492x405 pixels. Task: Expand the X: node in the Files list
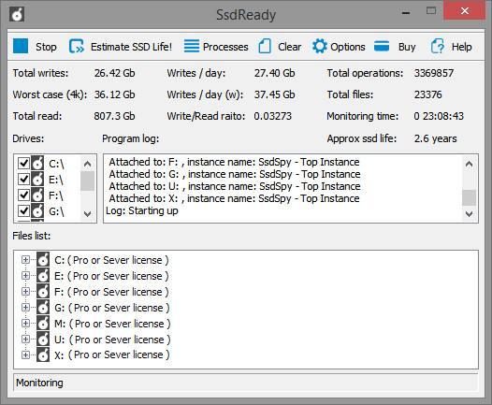(x=25, y=354)
